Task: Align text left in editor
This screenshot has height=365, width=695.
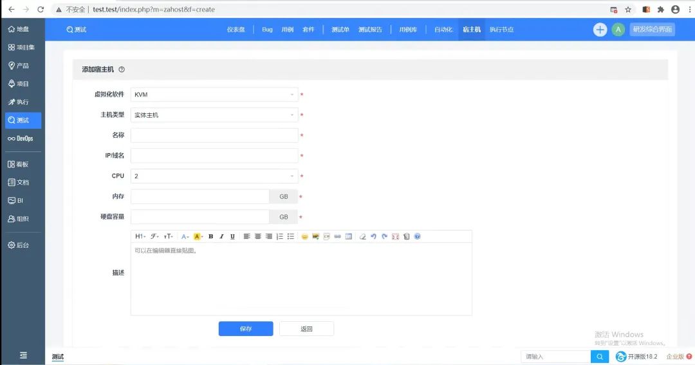Action: point(247,236)
